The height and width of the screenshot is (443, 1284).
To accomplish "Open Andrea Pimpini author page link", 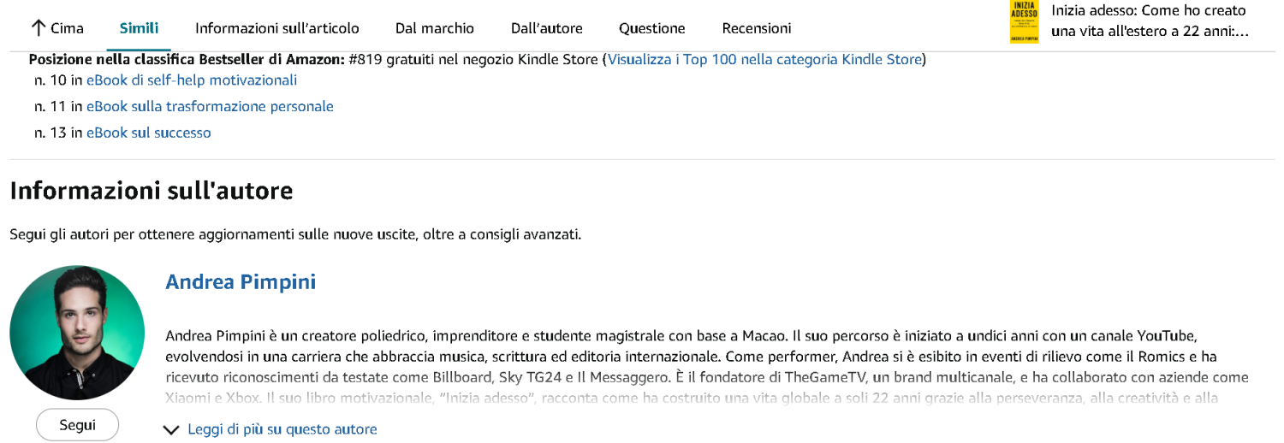I will click(241, 282).
